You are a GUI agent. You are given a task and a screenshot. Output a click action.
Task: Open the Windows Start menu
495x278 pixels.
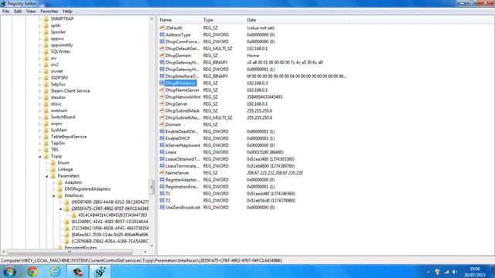9,271
